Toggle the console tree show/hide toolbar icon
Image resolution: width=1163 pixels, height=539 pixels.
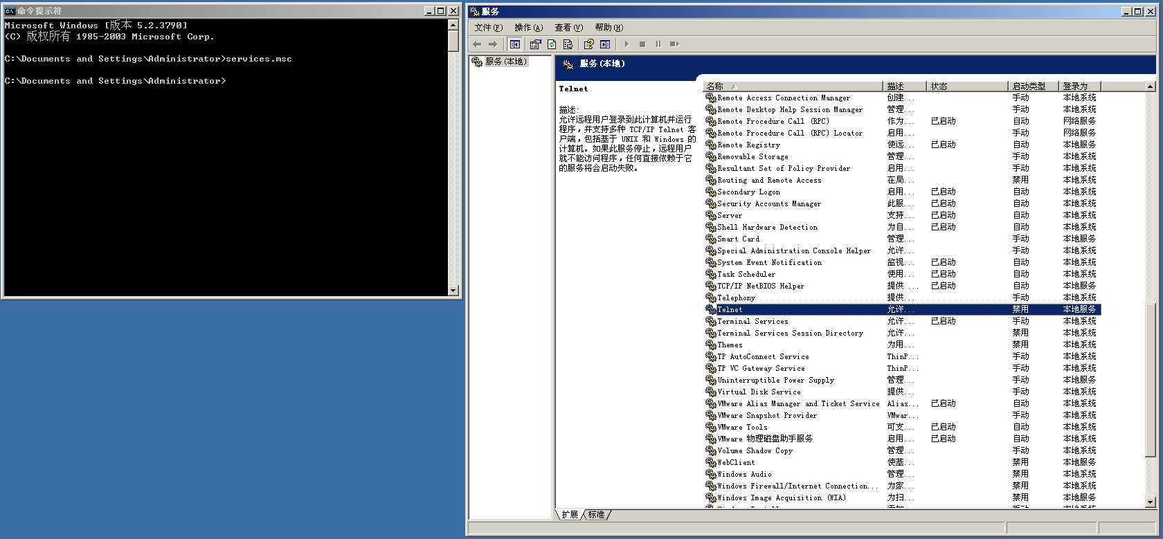[515, 44]
